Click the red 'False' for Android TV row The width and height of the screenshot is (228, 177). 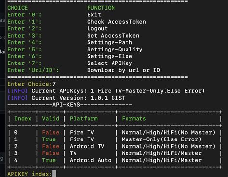tap(51, 146)
